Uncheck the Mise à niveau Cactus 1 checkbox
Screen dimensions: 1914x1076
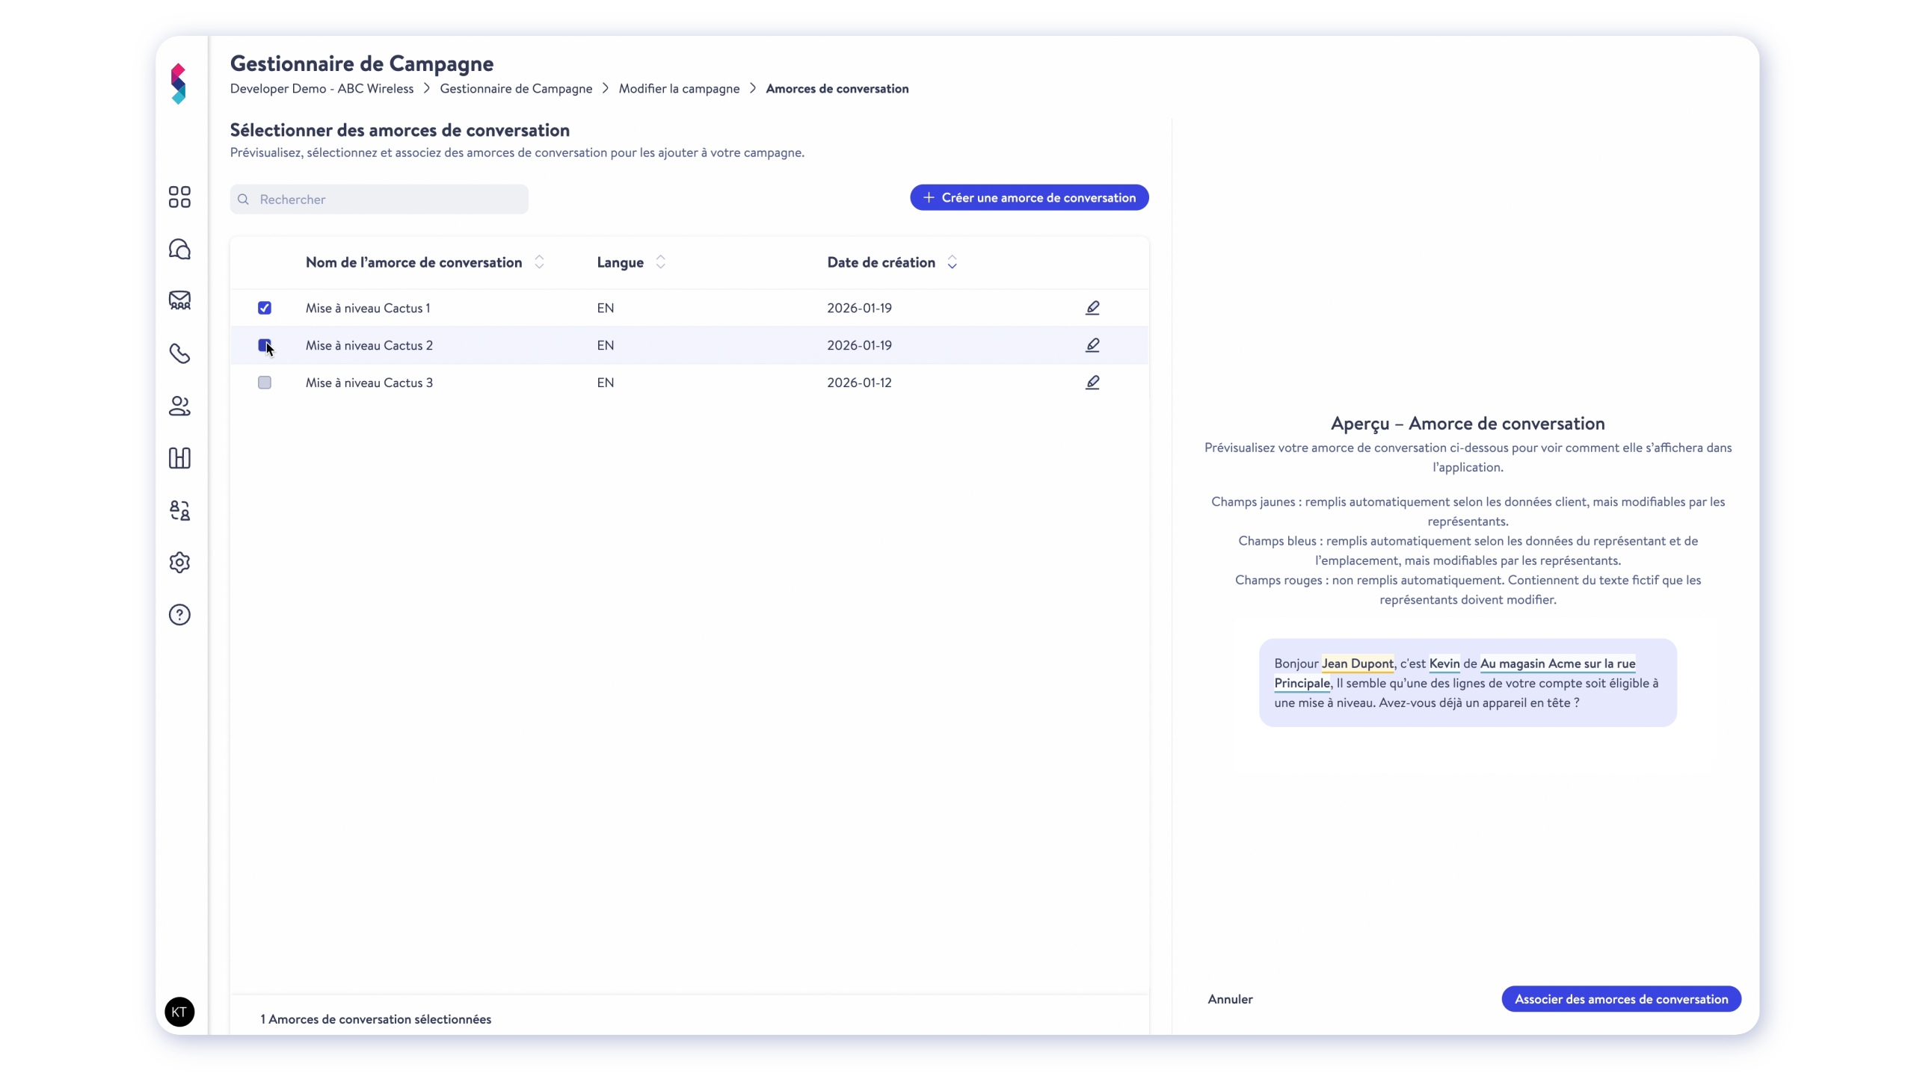click(265, 308)
